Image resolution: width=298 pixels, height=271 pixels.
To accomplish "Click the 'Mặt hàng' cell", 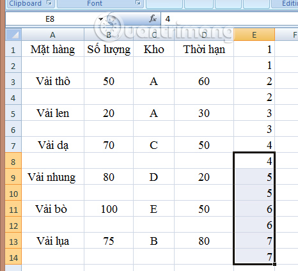I will [52, 49].
